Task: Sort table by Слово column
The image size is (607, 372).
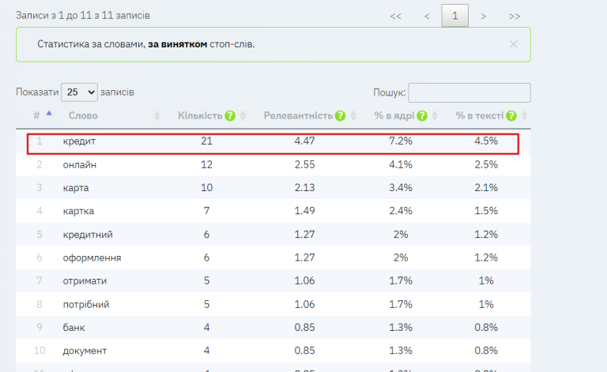Action: coord(156,115)
